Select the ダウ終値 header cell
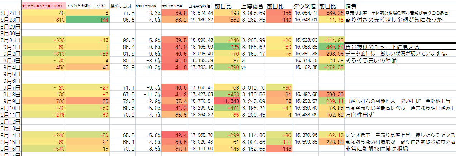456x156 pixels. [305, 6]
